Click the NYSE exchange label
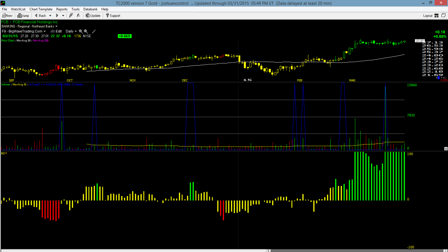 (87, 36)
